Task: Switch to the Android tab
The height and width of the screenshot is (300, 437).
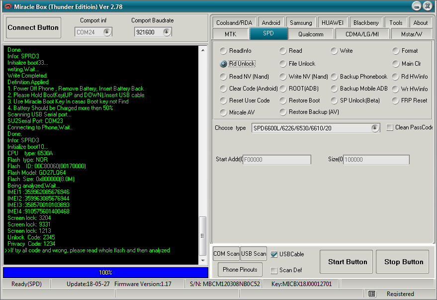Action: [271, 22]
